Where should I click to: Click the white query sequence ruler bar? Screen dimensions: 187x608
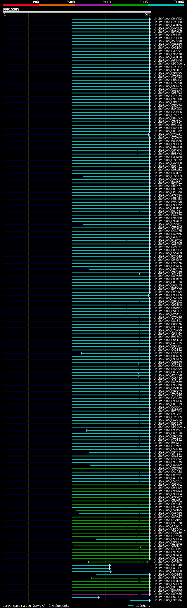(77, 12)
